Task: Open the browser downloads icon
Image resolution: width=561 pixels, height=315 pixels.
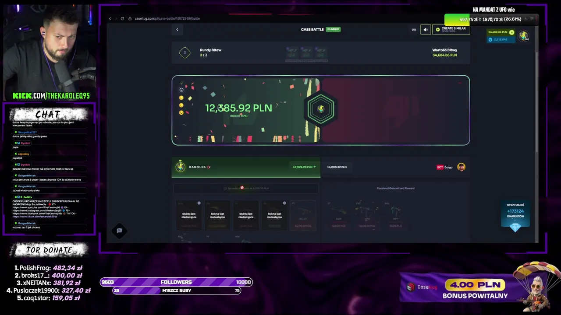Action: coord(525,19)
